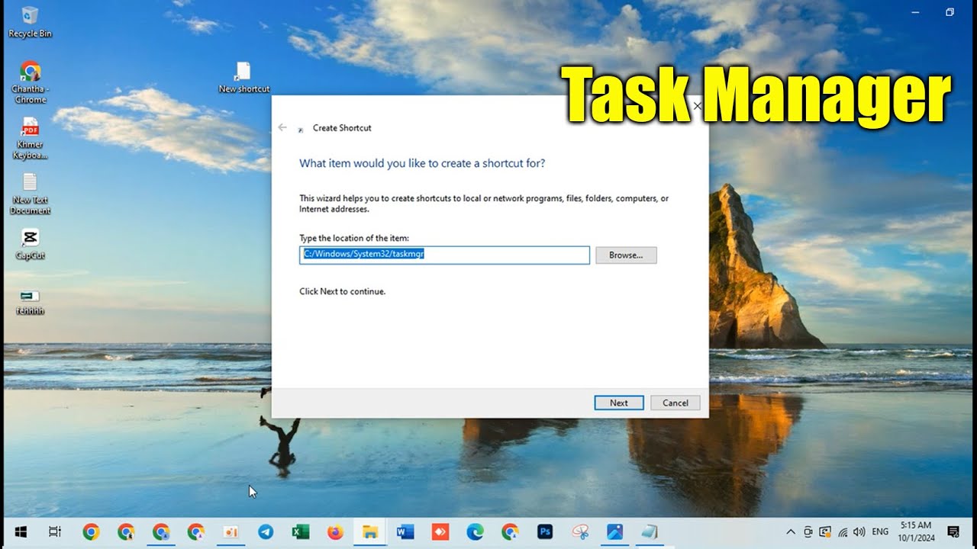Open Photoshop from the taskbar
Viewport: 977px width, 549px height.
coord(545,532)
